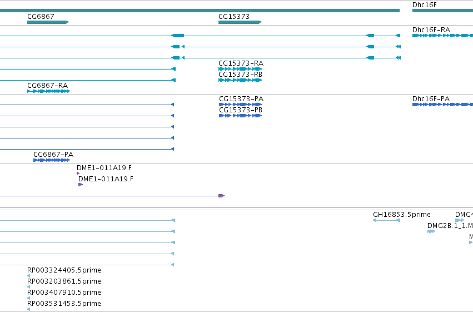Image resolution: width=473 pixels, height=312 pixels.
Task: Click the RP003531453.5prime label text
Action: pos(64,304)
